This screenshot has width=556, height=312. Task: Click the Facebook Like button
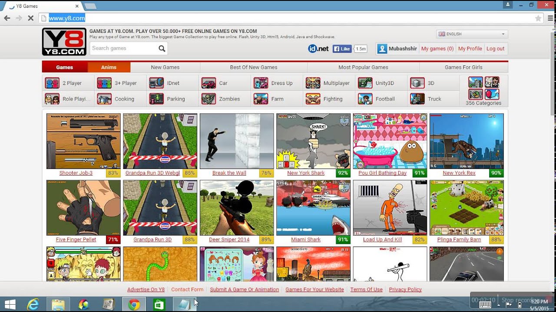point(342,49)
